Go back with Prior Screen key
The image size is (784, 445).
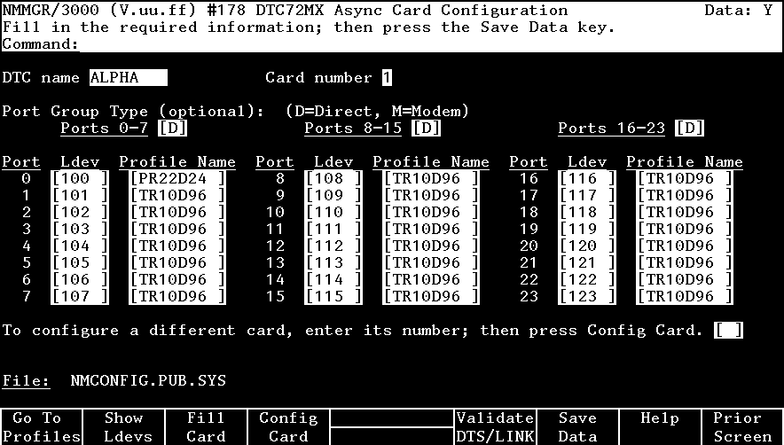(742, 426)
